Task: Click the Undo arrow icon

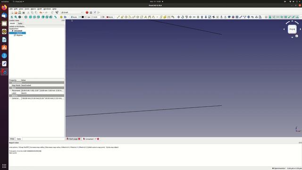Action: click(41, 13)
